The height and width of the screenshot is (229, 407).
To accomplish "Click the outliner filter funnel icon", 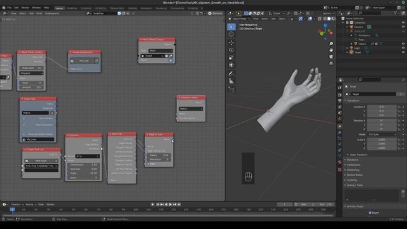I will click(395, 13).
